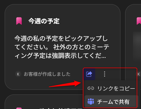Click the K avatar on the right-hand card
The height and width of the screenshot is (109, 141).
[138, 74]
